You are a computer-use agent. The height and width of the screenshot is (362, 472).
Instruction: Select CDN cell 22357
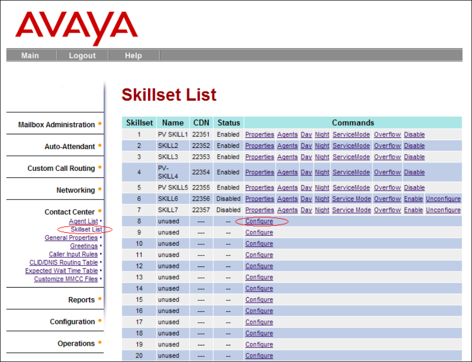coord(201,210)
